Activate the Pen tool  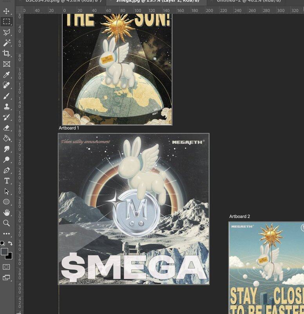pyautogui.click(x=6, y=170)
